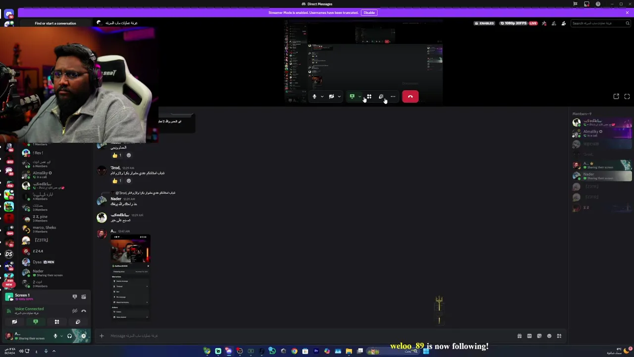Screen dimensions: 634x357
Task: Open more options ellipsis in call bar
Action: click(393, 97)
